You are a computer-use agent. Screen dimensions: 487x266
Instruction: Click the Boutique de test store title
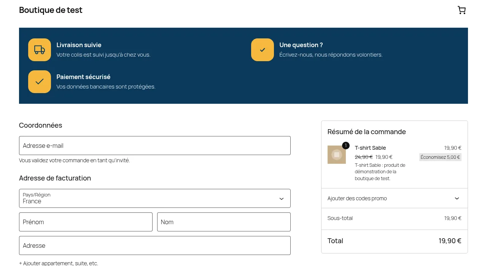tap(51, 10)
